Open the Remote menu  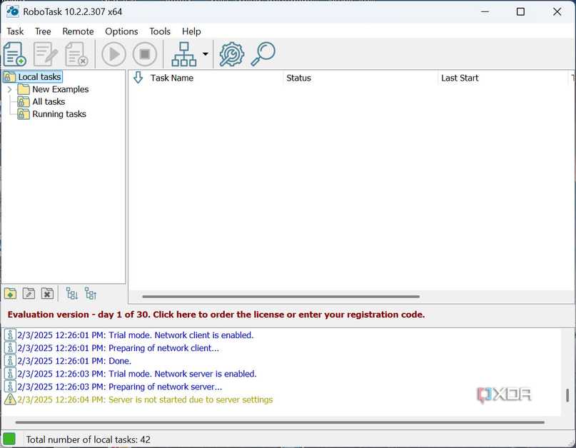point(78,31)
